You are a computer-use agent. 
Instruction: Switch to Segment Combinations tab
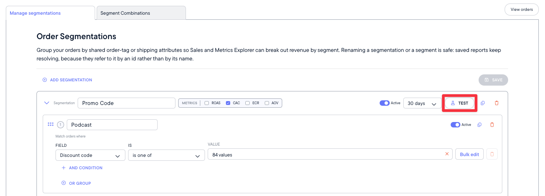click(x=141, y=13)
